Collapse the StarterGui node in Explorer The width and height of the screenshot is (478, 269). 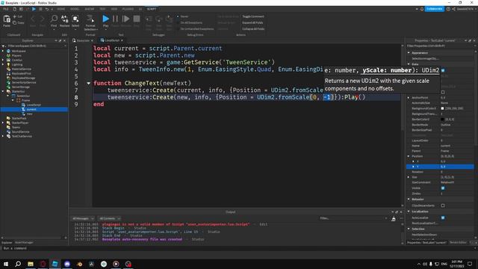point(3,91)
